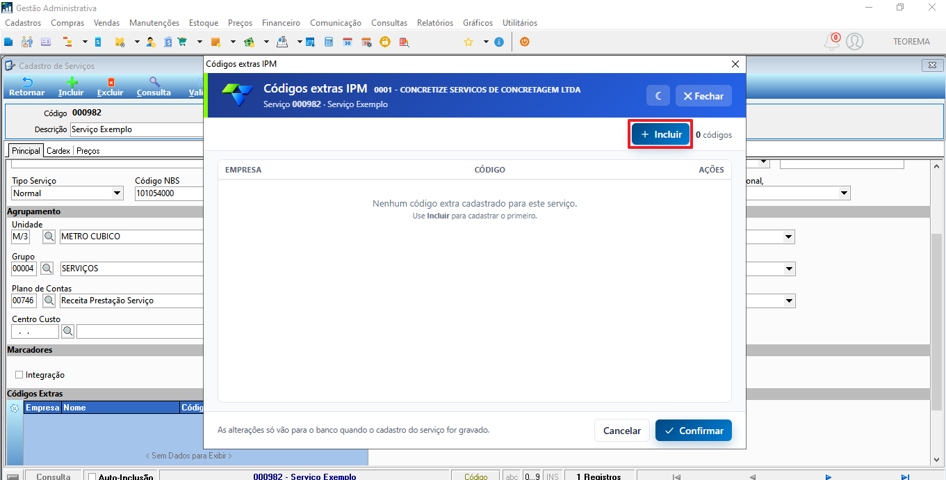Click the green money bills toolbar icon
The image size is (946, 480).
coord(249,42)
